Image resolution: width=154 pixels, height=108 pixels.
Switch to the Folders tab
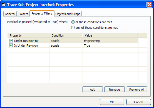pyautogui.click(x=23, y=14)
